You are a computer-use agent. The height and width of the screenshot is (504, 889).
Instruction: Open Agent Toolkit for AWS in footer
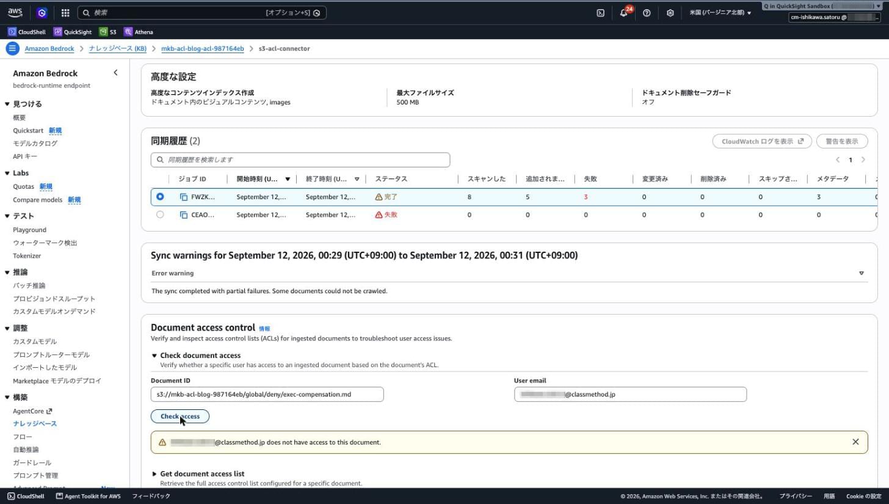(x=88, y=496)
